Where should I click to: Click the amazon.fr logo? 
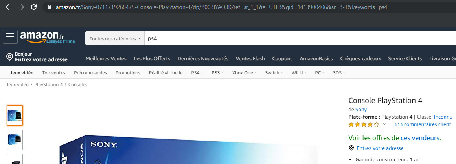(x=42, y=36)
